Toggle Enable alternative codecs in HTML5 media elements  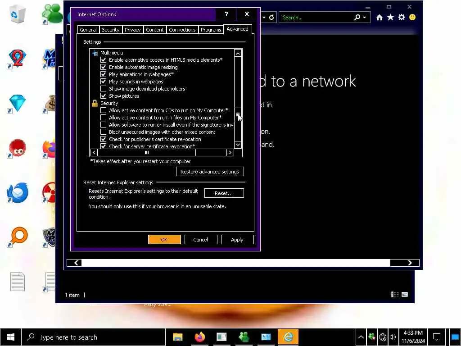[103, 60]
